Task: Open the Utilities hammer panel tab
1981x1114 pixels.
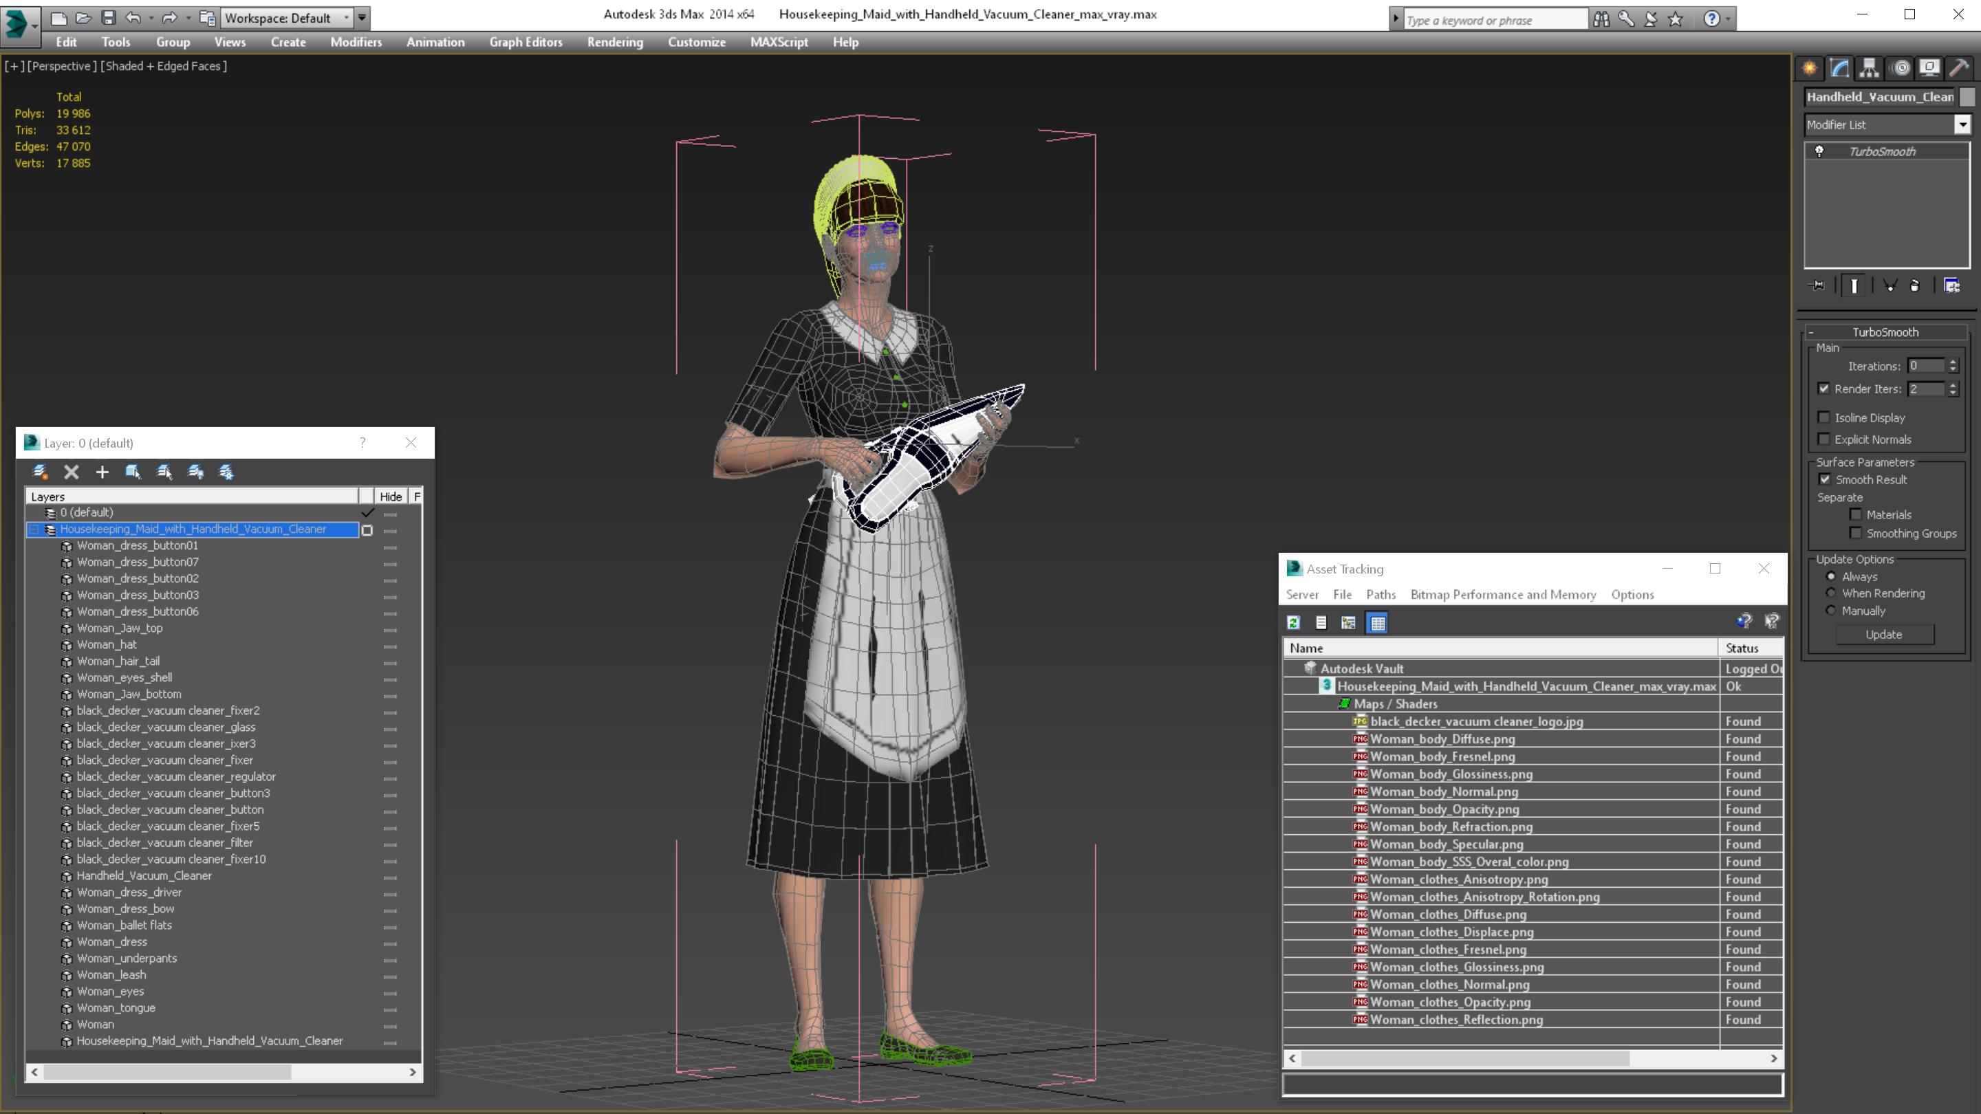Action: pos(1959,69)
